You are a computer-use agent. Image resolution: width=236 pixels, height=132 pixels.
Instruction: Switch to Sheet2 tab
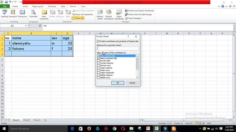[27, 120]
